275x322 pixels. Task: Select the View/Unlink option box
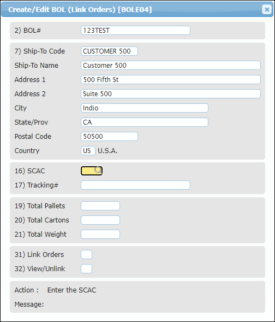point(86,268)
